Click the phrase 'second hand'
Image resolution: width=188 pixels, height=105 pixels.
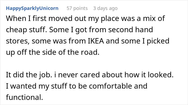pos(131,30)
